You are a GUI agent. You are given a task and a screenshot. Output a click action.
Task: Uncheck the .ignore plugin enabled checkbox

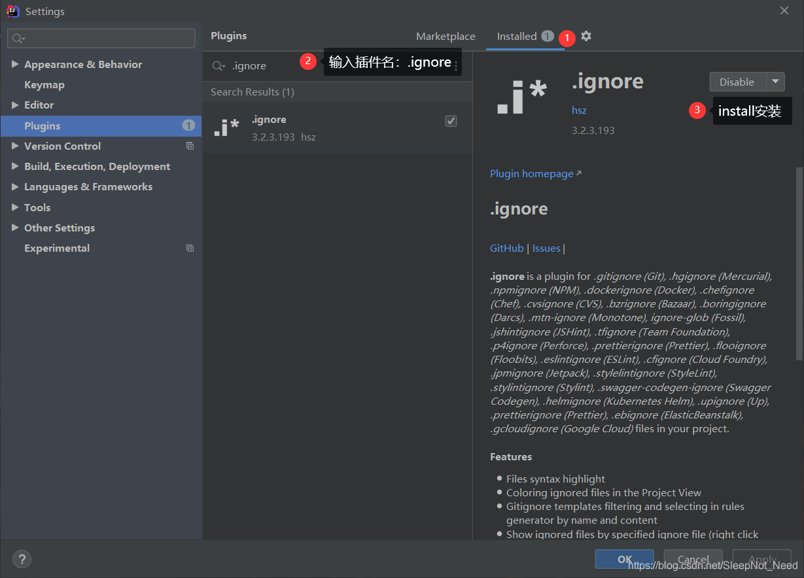pos(451,121)
